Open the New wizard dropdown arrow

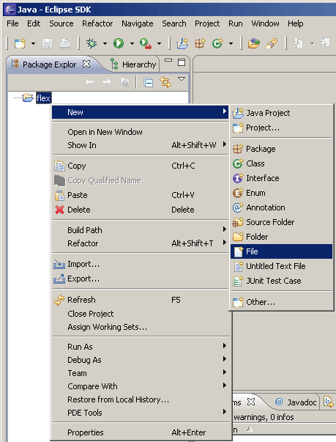click(33, 43)
